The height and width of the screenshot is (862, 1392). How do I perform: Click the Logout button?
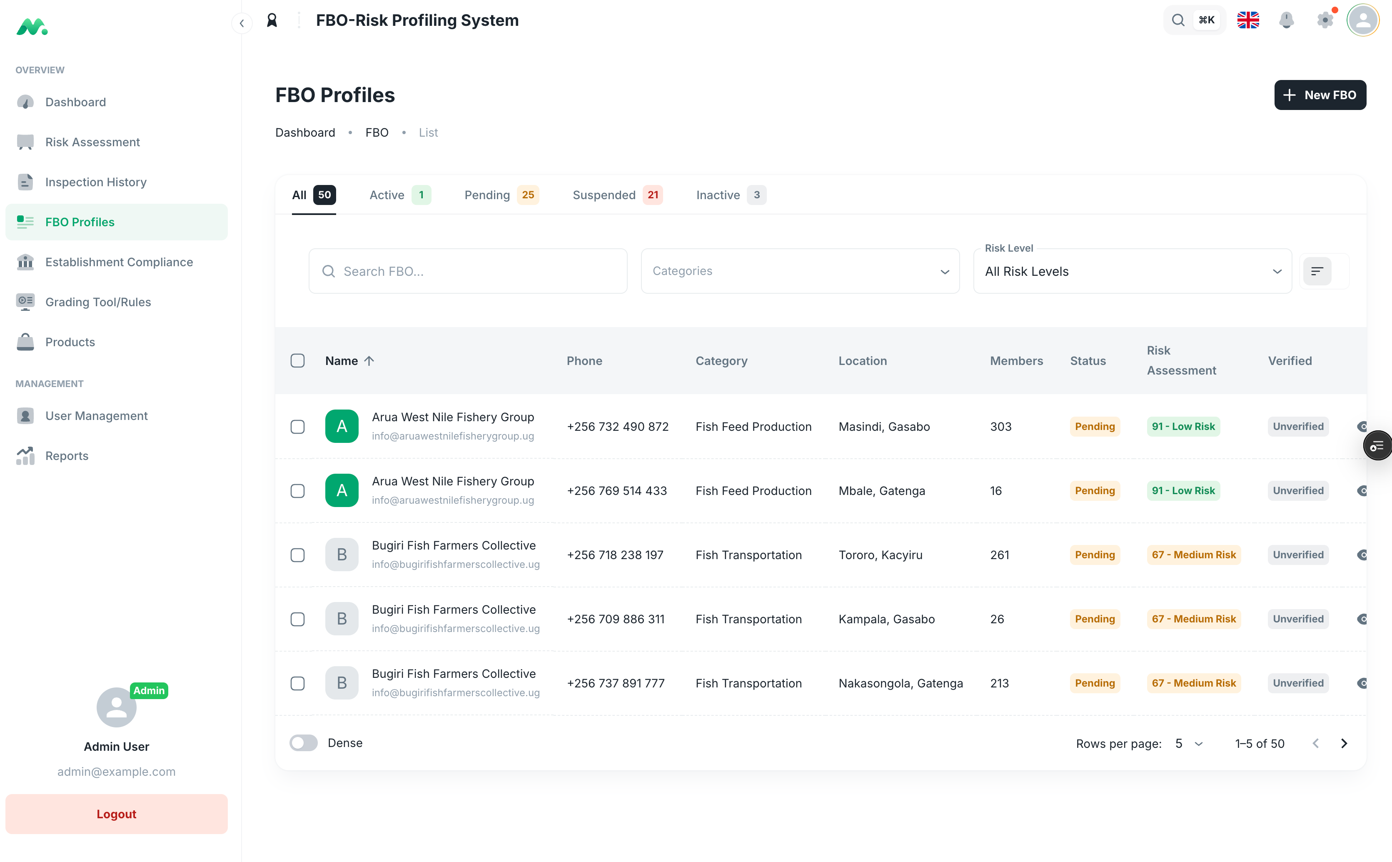click(x=116, y=814)
